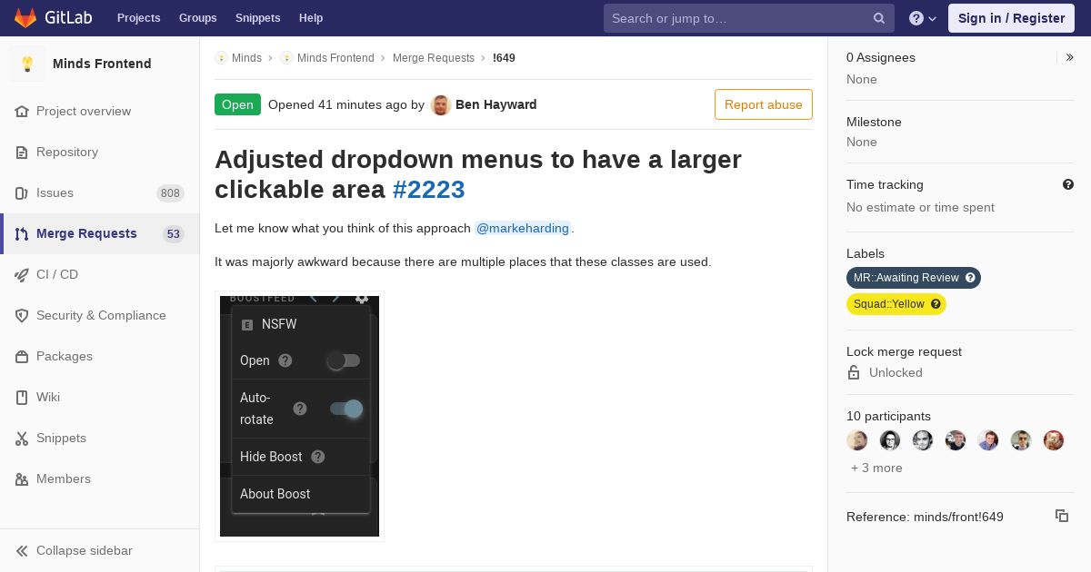Click the Members people icon
Viewport: 1091px width, 572px height.
point(22,478)
